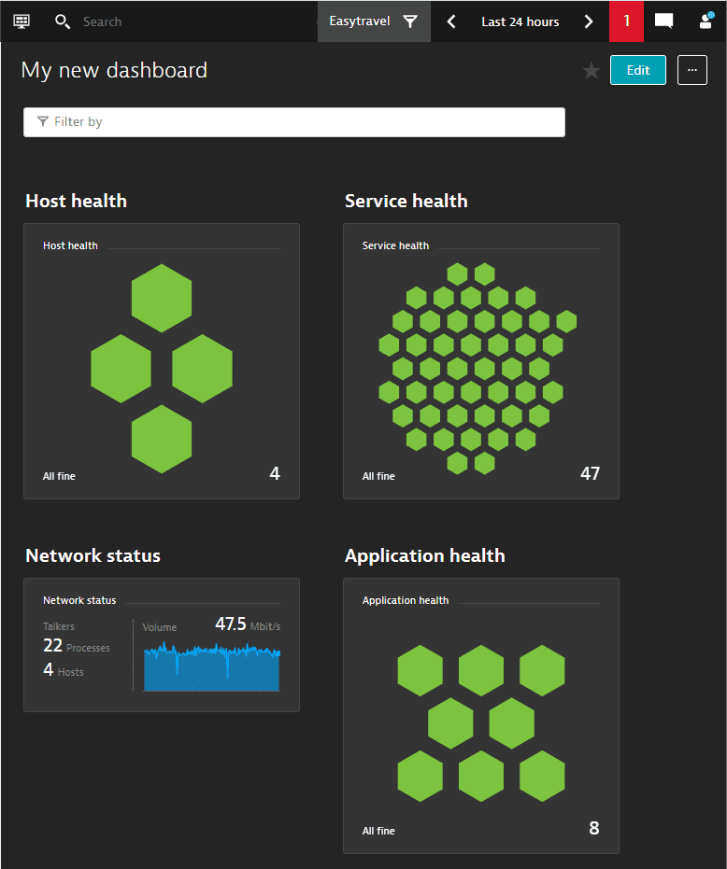
Task: Click the Easytravel filter funnel icon
Action: click(410, 21)
